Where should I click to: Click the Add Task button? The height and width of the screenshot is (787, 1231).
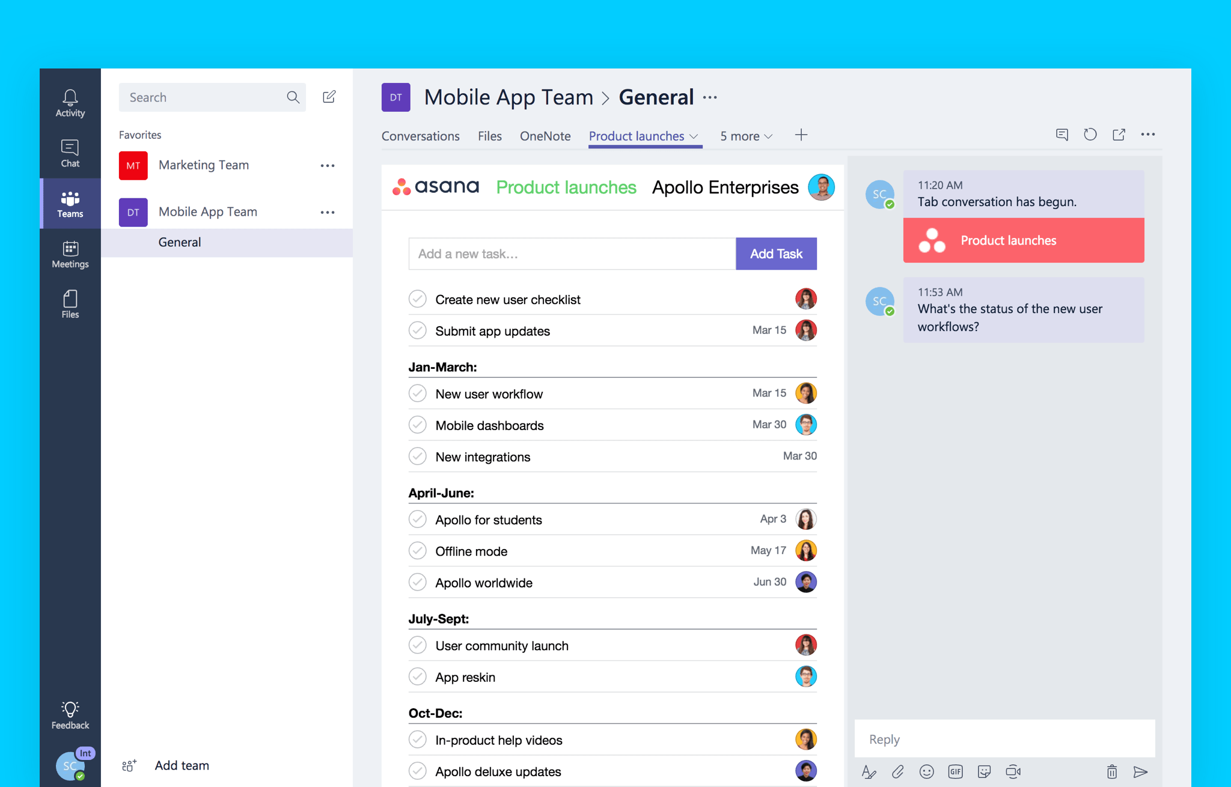tap(776, 254)
